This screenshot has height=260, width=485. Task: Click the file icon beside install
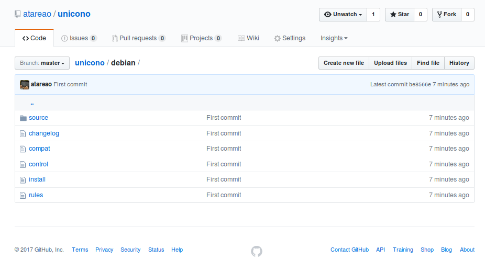23,180
